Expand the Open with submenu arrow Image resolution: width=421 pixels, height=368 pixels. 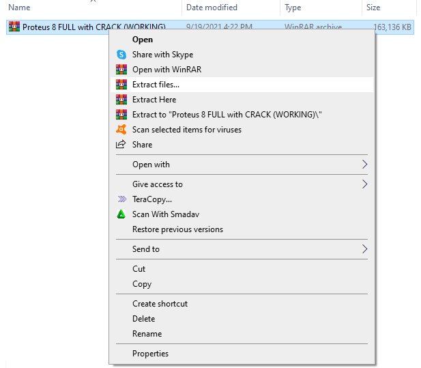point(364,165)
